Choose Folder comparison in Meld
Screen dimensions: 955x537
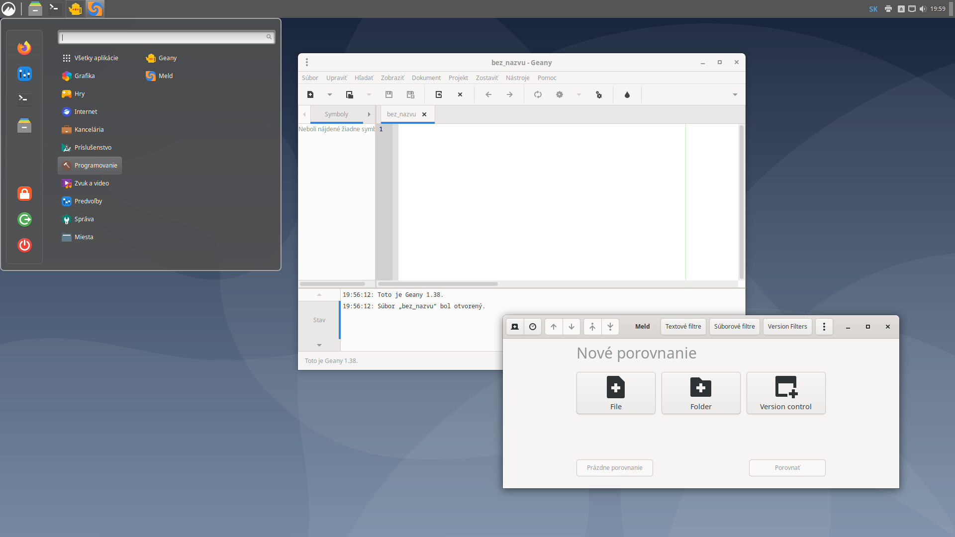701,393
